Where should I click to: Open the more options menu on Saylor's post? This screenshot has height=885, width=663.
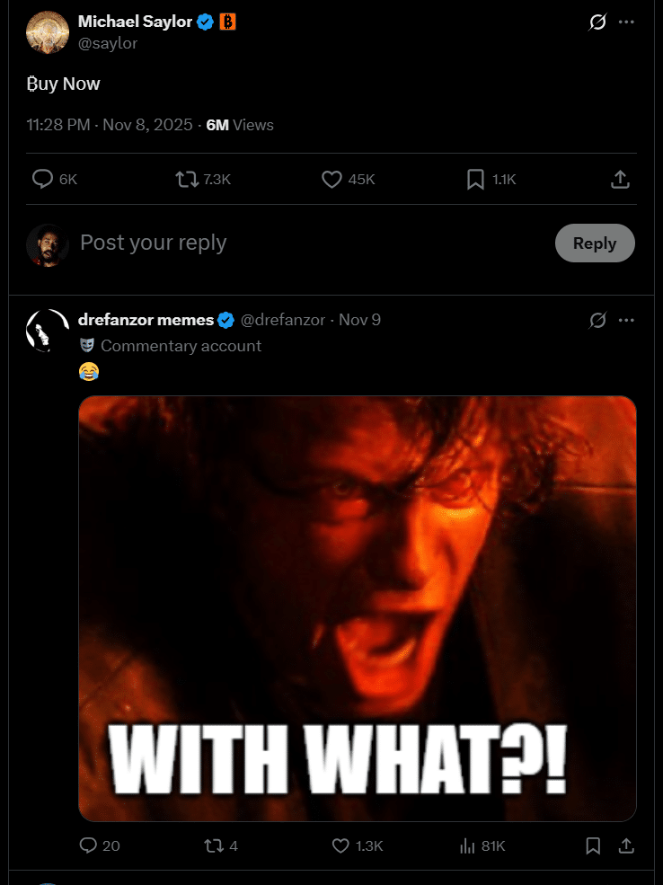pyautogui.click(x=627, y=22)
